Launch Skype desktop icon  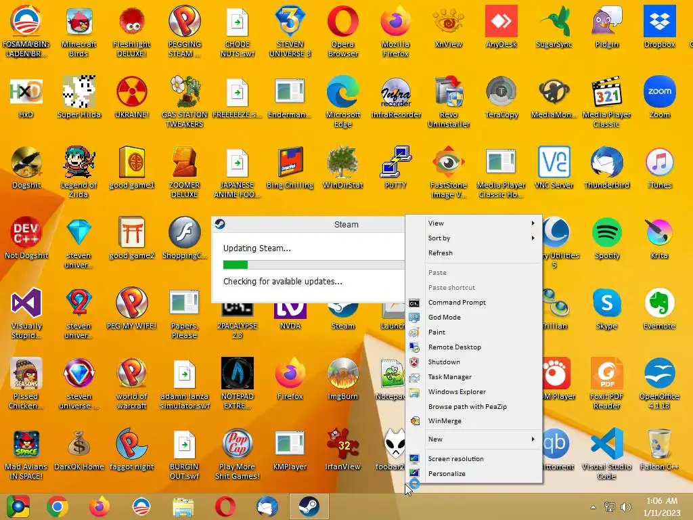[607, 309]
